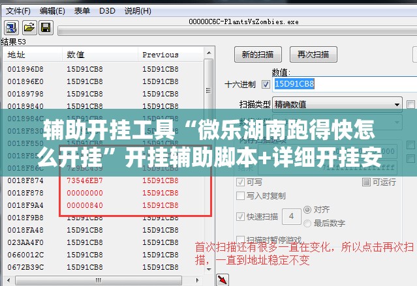The width and height of the screenshot is (417, 286).
Task: Select address row 001896E0
Action: point(103,81)
